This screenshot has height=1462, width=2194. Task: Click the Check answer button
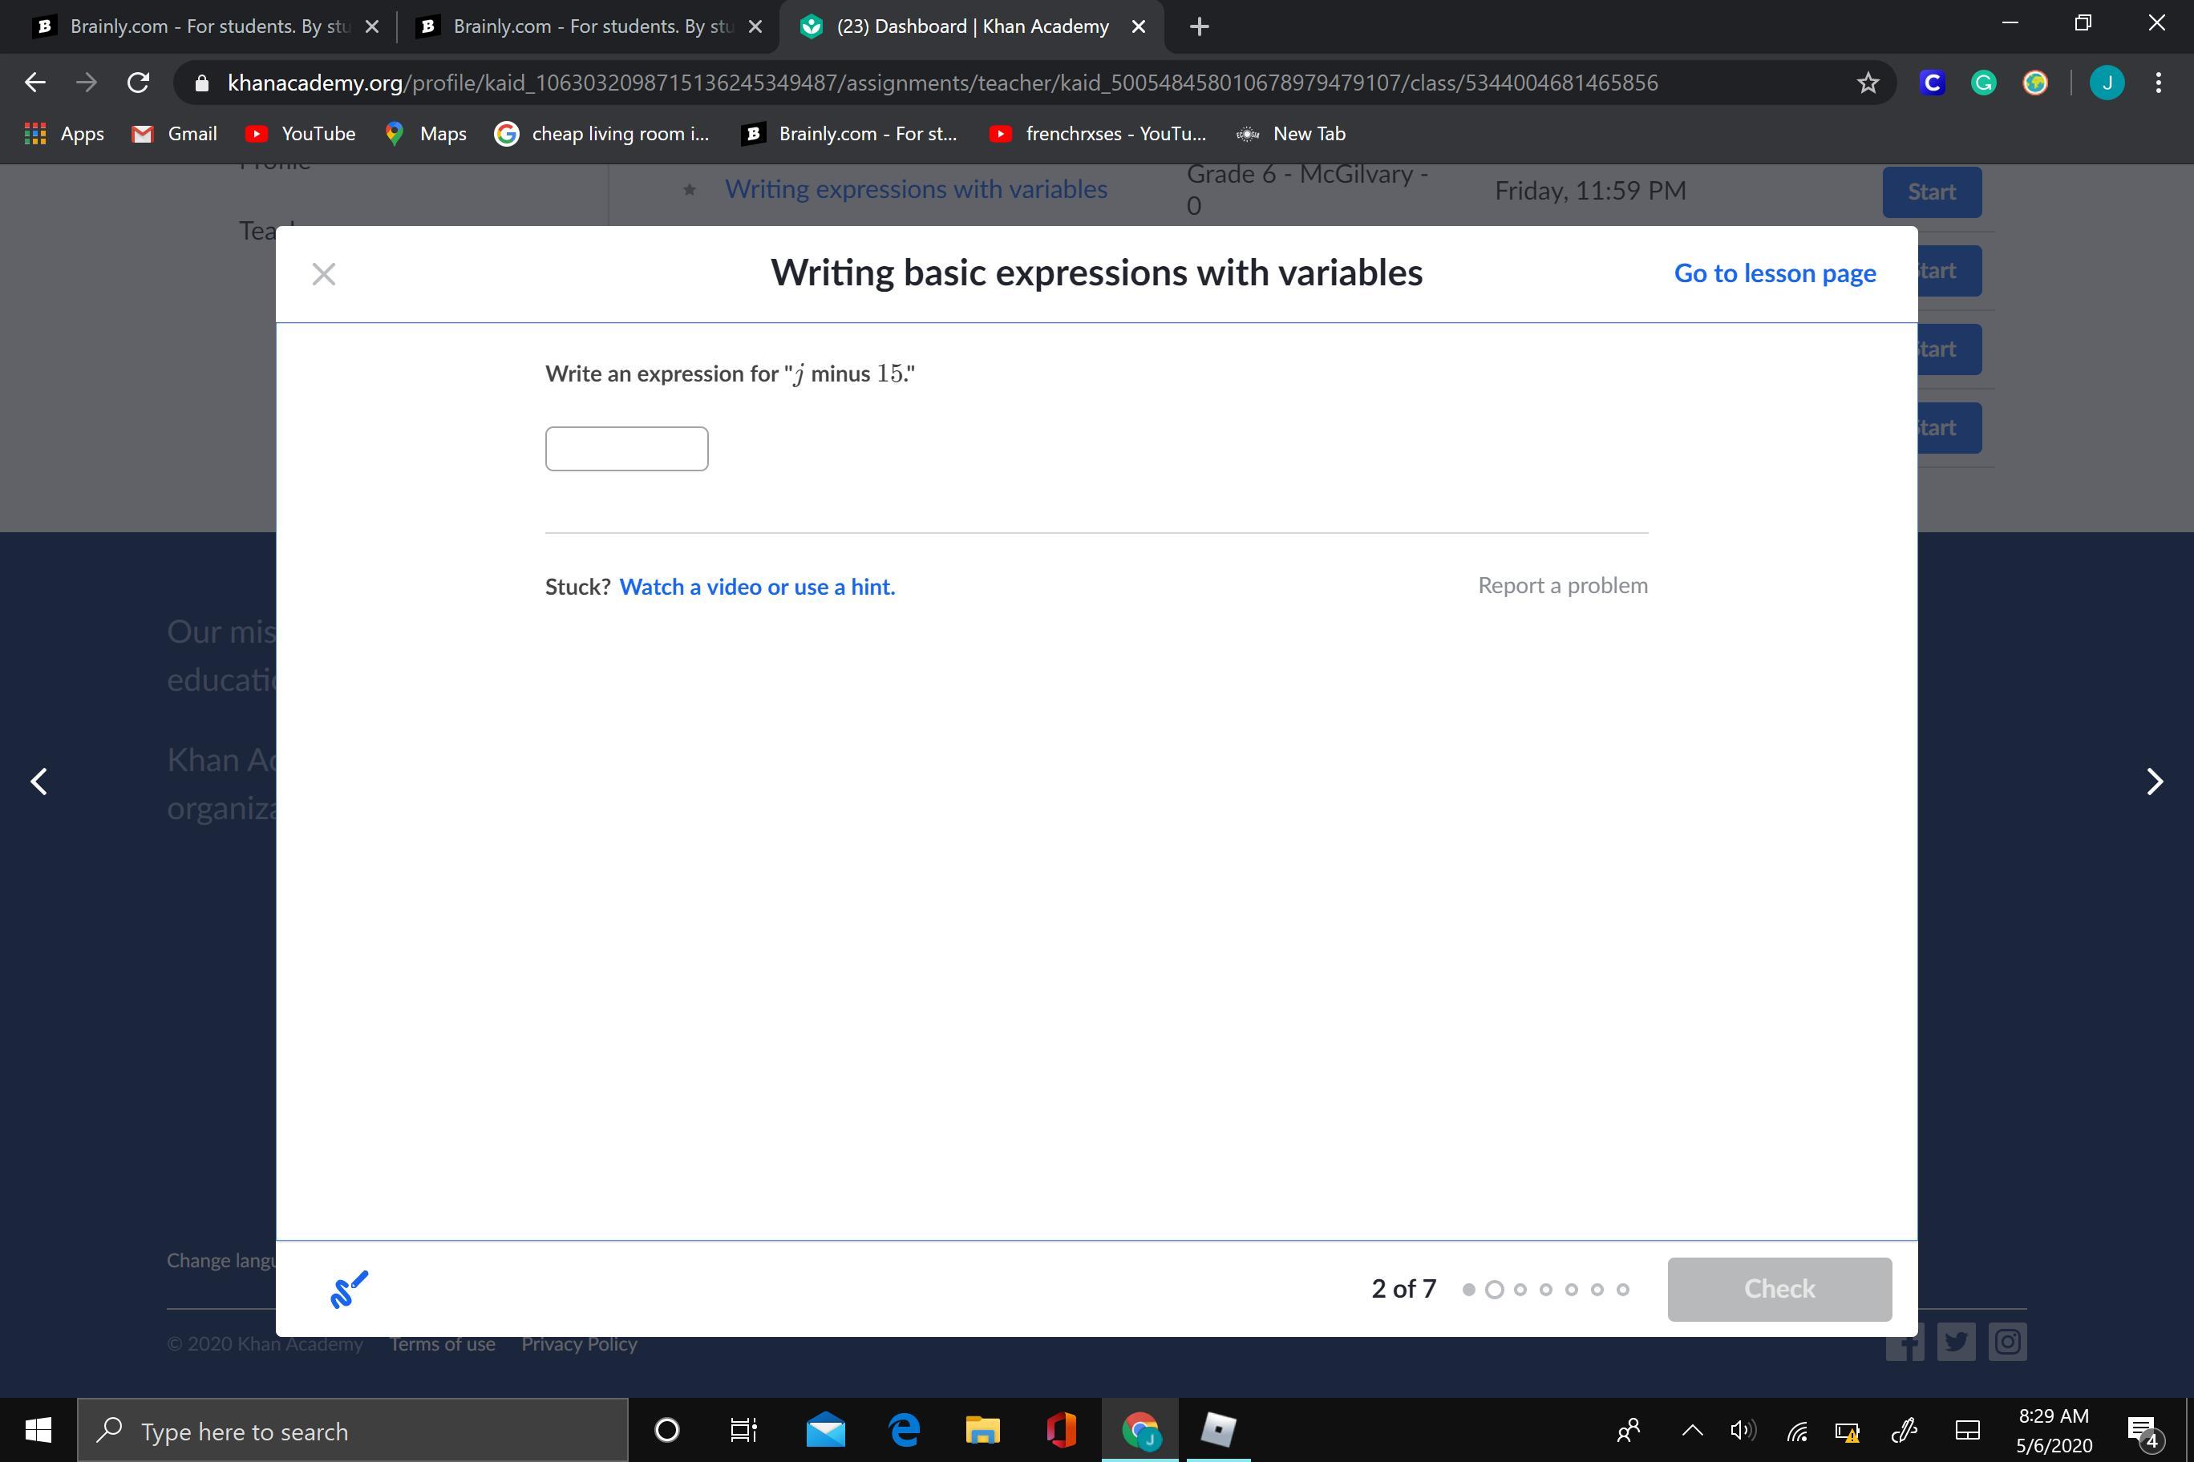tap(1779, 1289)
